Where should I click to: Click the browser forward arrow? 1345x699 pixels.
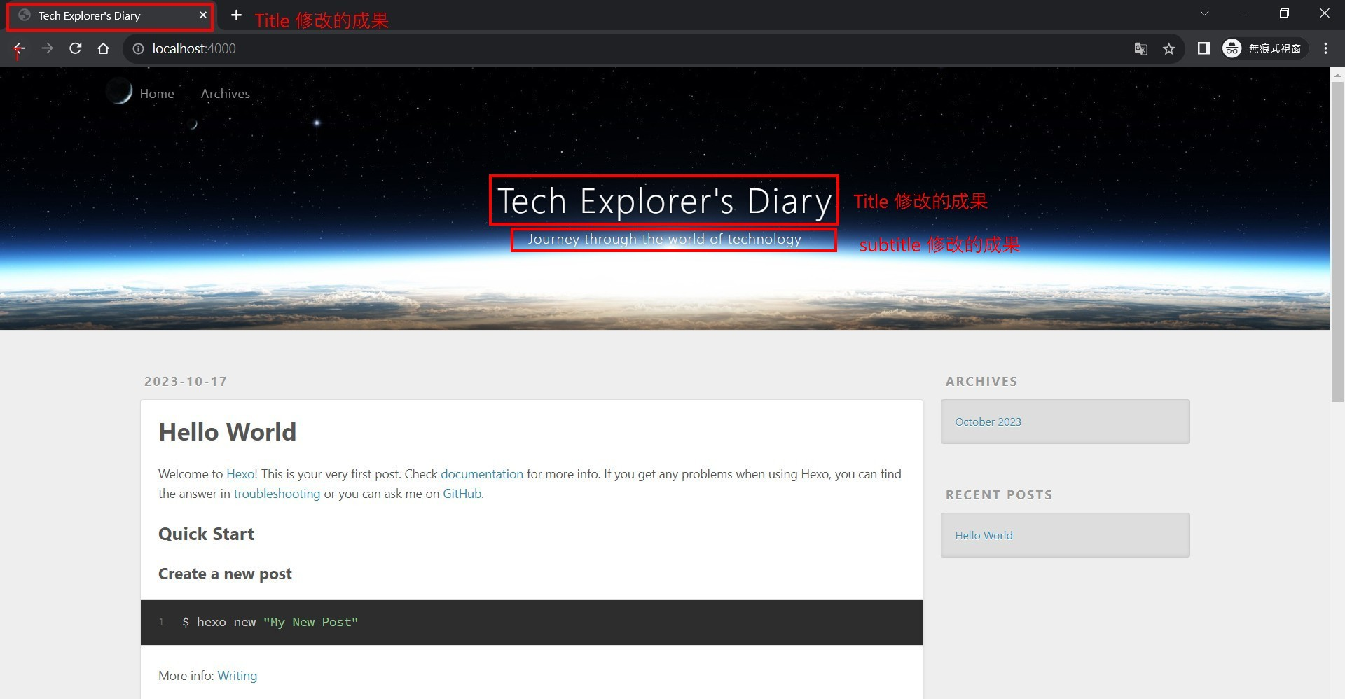pos(47,48)
